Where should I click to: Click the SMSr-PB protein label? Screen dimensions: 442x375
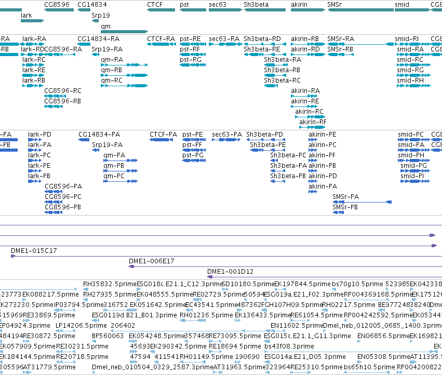click(345, 207)
